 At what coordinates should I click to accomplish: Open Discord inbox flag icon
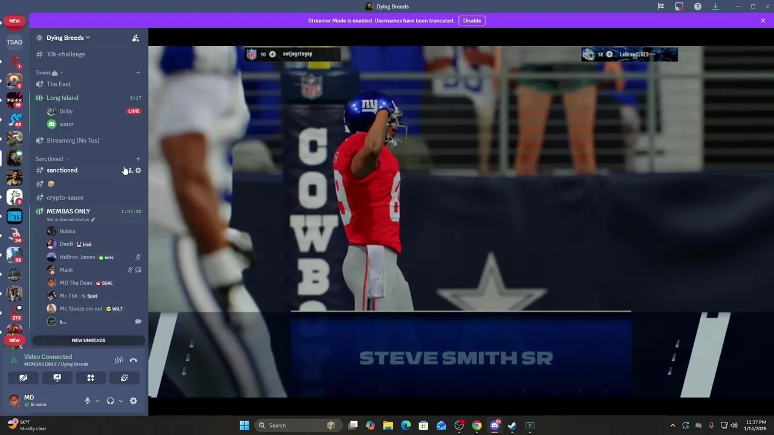(661, 7)
